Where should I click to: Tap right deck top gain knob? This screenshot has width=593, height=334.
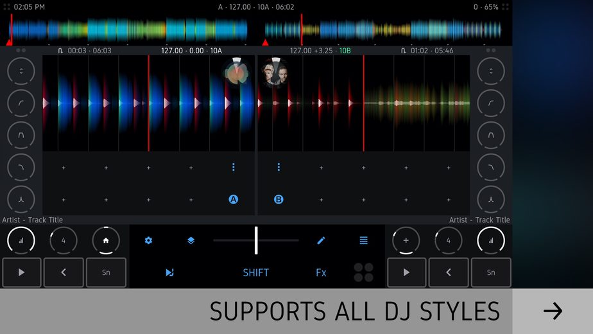click(x=491, y=71)
